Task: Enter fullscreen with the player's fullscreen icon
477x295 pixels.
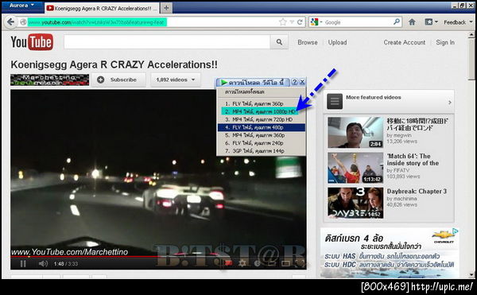Action: click(x=300, y=263)
